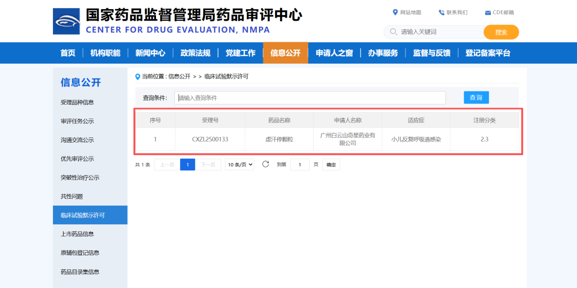Click the blue 查询 button

[475, 98]
